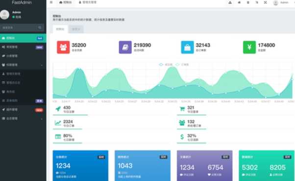This screenshot has height=181, width=295.
Task: Click the rocket icon beside 430
Action: [58, 109]
